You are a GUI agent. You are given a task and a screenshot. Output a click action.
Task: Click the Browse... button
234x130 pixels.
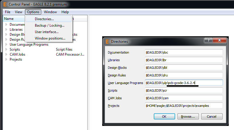(188, 117)
